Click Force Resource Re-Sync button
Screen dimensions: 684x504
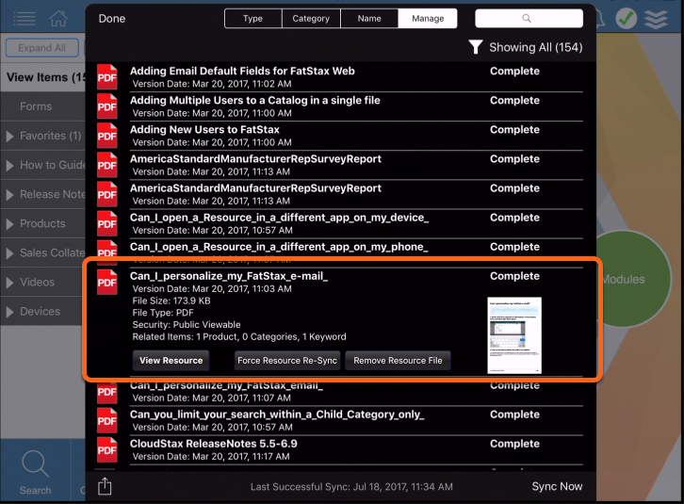pos(287,361)
